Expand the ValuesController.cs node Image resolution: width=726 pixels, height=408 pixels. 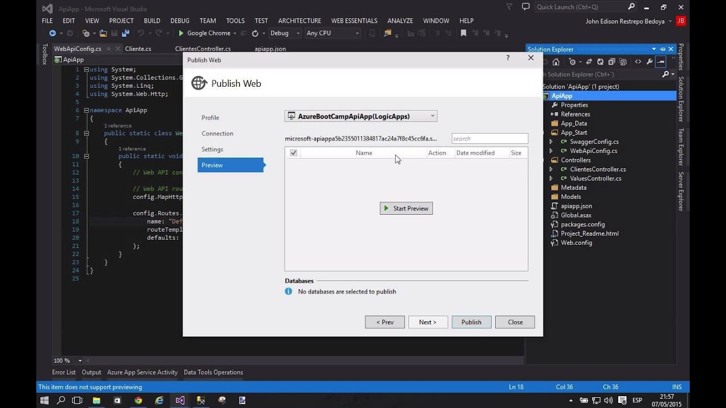pos(551,178)
